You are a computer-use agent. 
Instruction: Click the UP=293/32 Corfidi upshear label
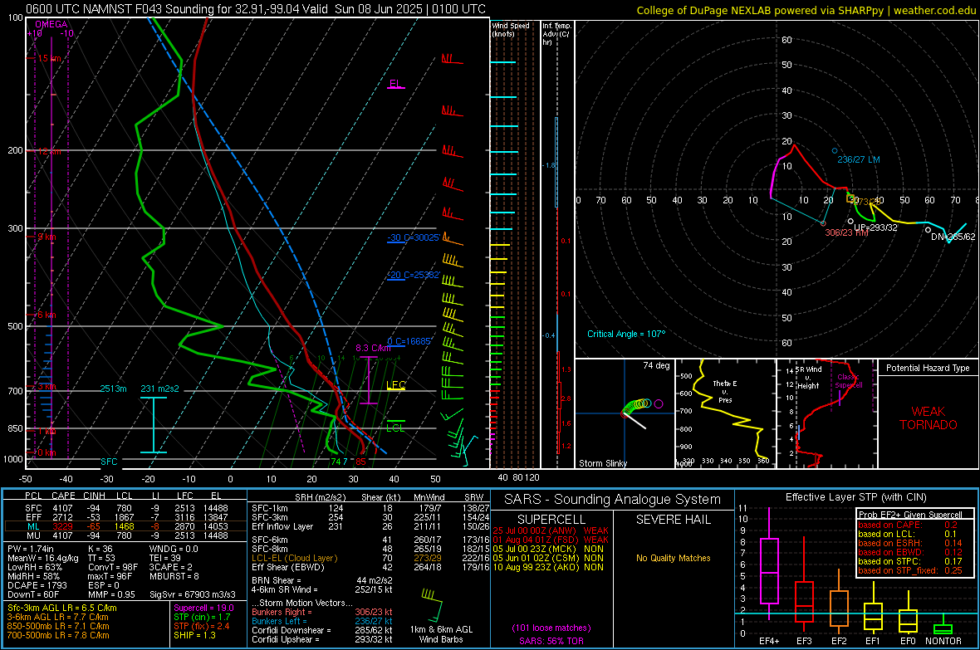pyautogui.click(x=875, y=227)
